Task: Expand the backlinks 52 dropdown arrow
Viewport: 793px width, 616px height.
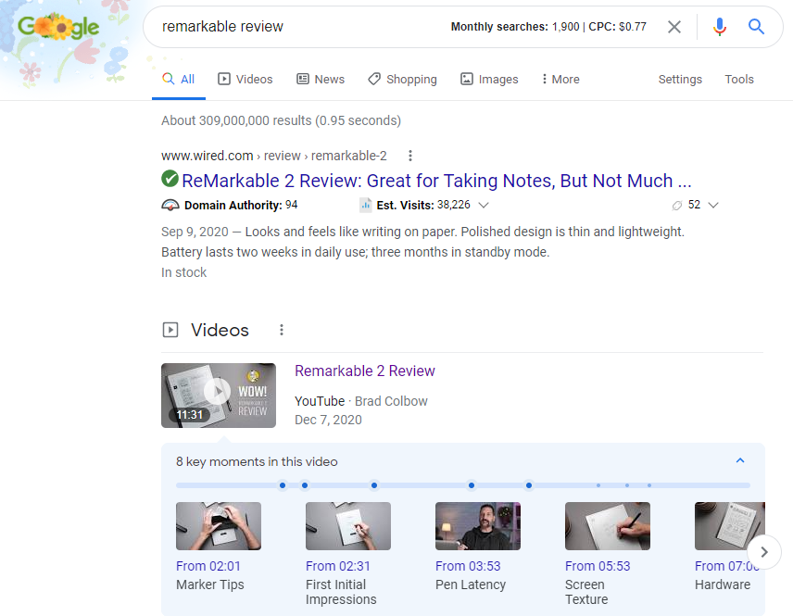Action: (713, 205)
